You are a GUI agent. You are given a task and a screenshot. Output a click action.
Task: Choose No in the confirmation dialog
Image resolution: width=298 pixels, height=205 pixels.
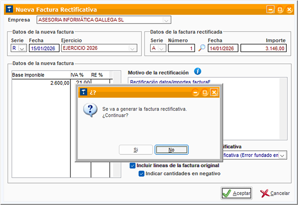172,149
